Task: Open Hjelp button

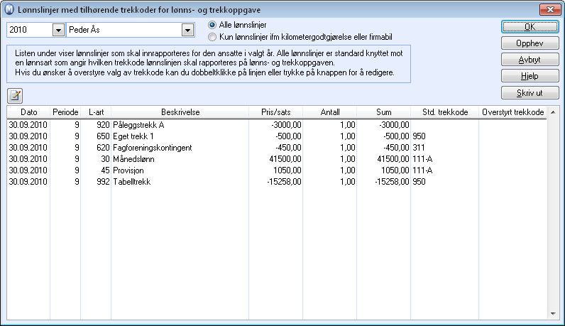Action: pyautogui.click(x=530, y=76)
